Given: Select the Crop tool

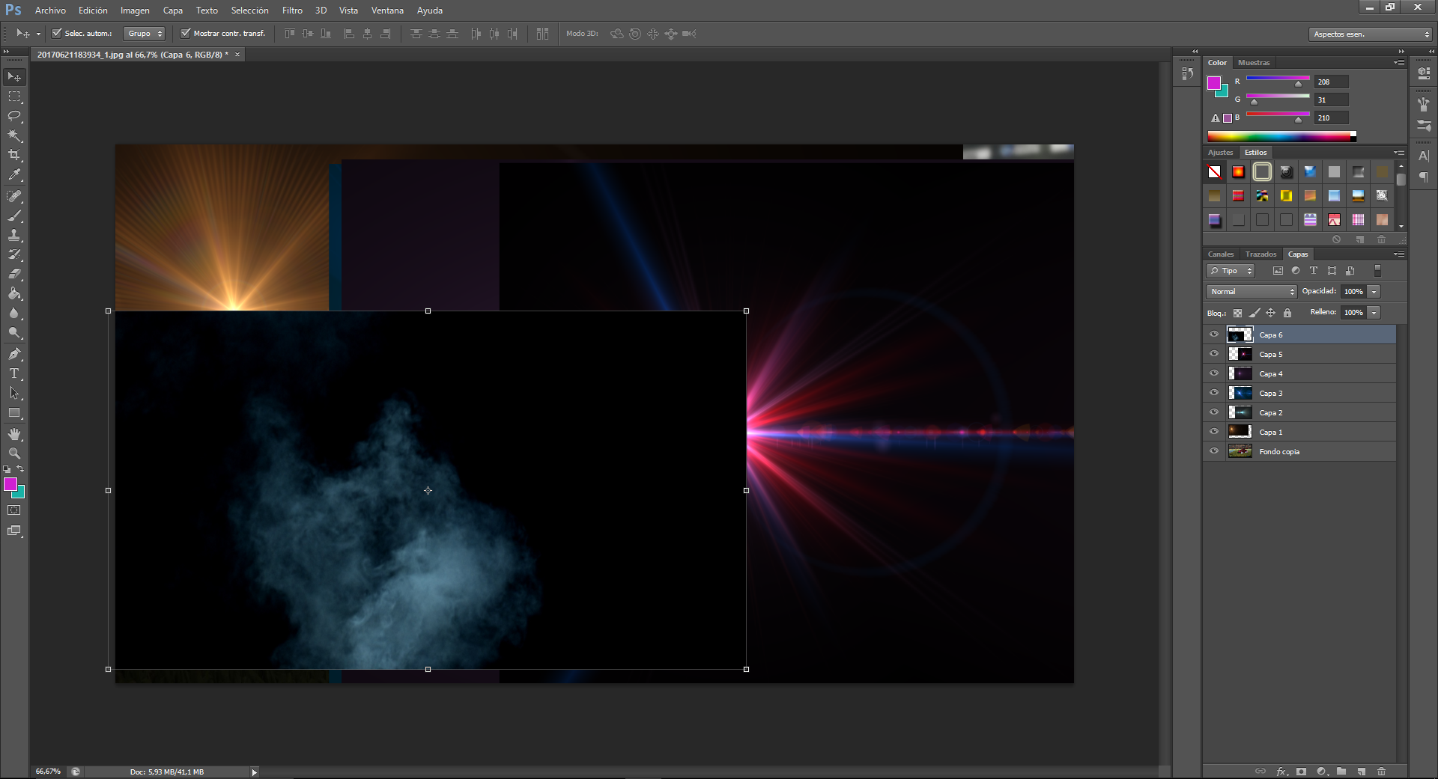Looking at the screenshot, I should 14,155.
